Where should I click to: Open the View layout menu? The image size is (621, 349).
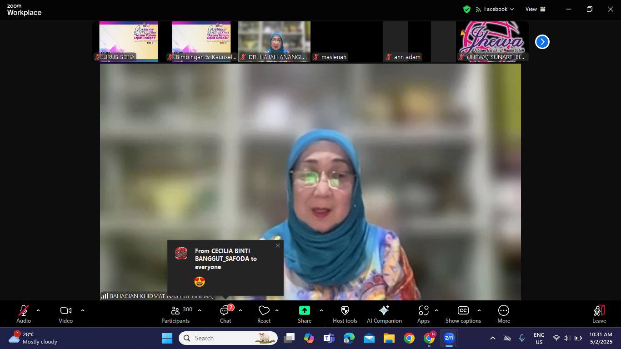(535, 9)
